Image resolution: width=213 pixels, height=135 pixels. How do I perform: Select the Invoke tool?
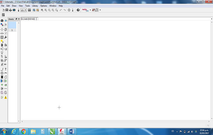6,65
